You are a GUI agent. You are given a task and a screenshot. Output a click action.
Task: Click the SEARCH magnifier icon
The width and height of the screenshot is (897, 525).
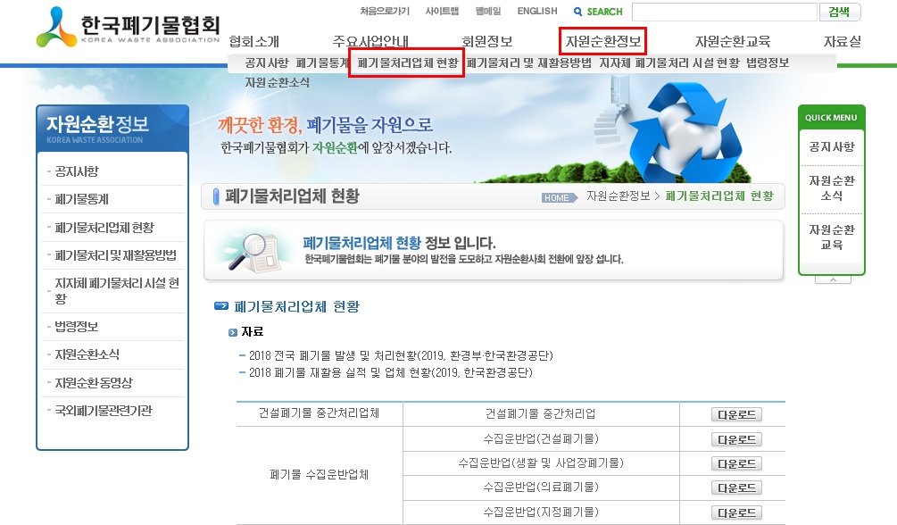tap(578, 12)
